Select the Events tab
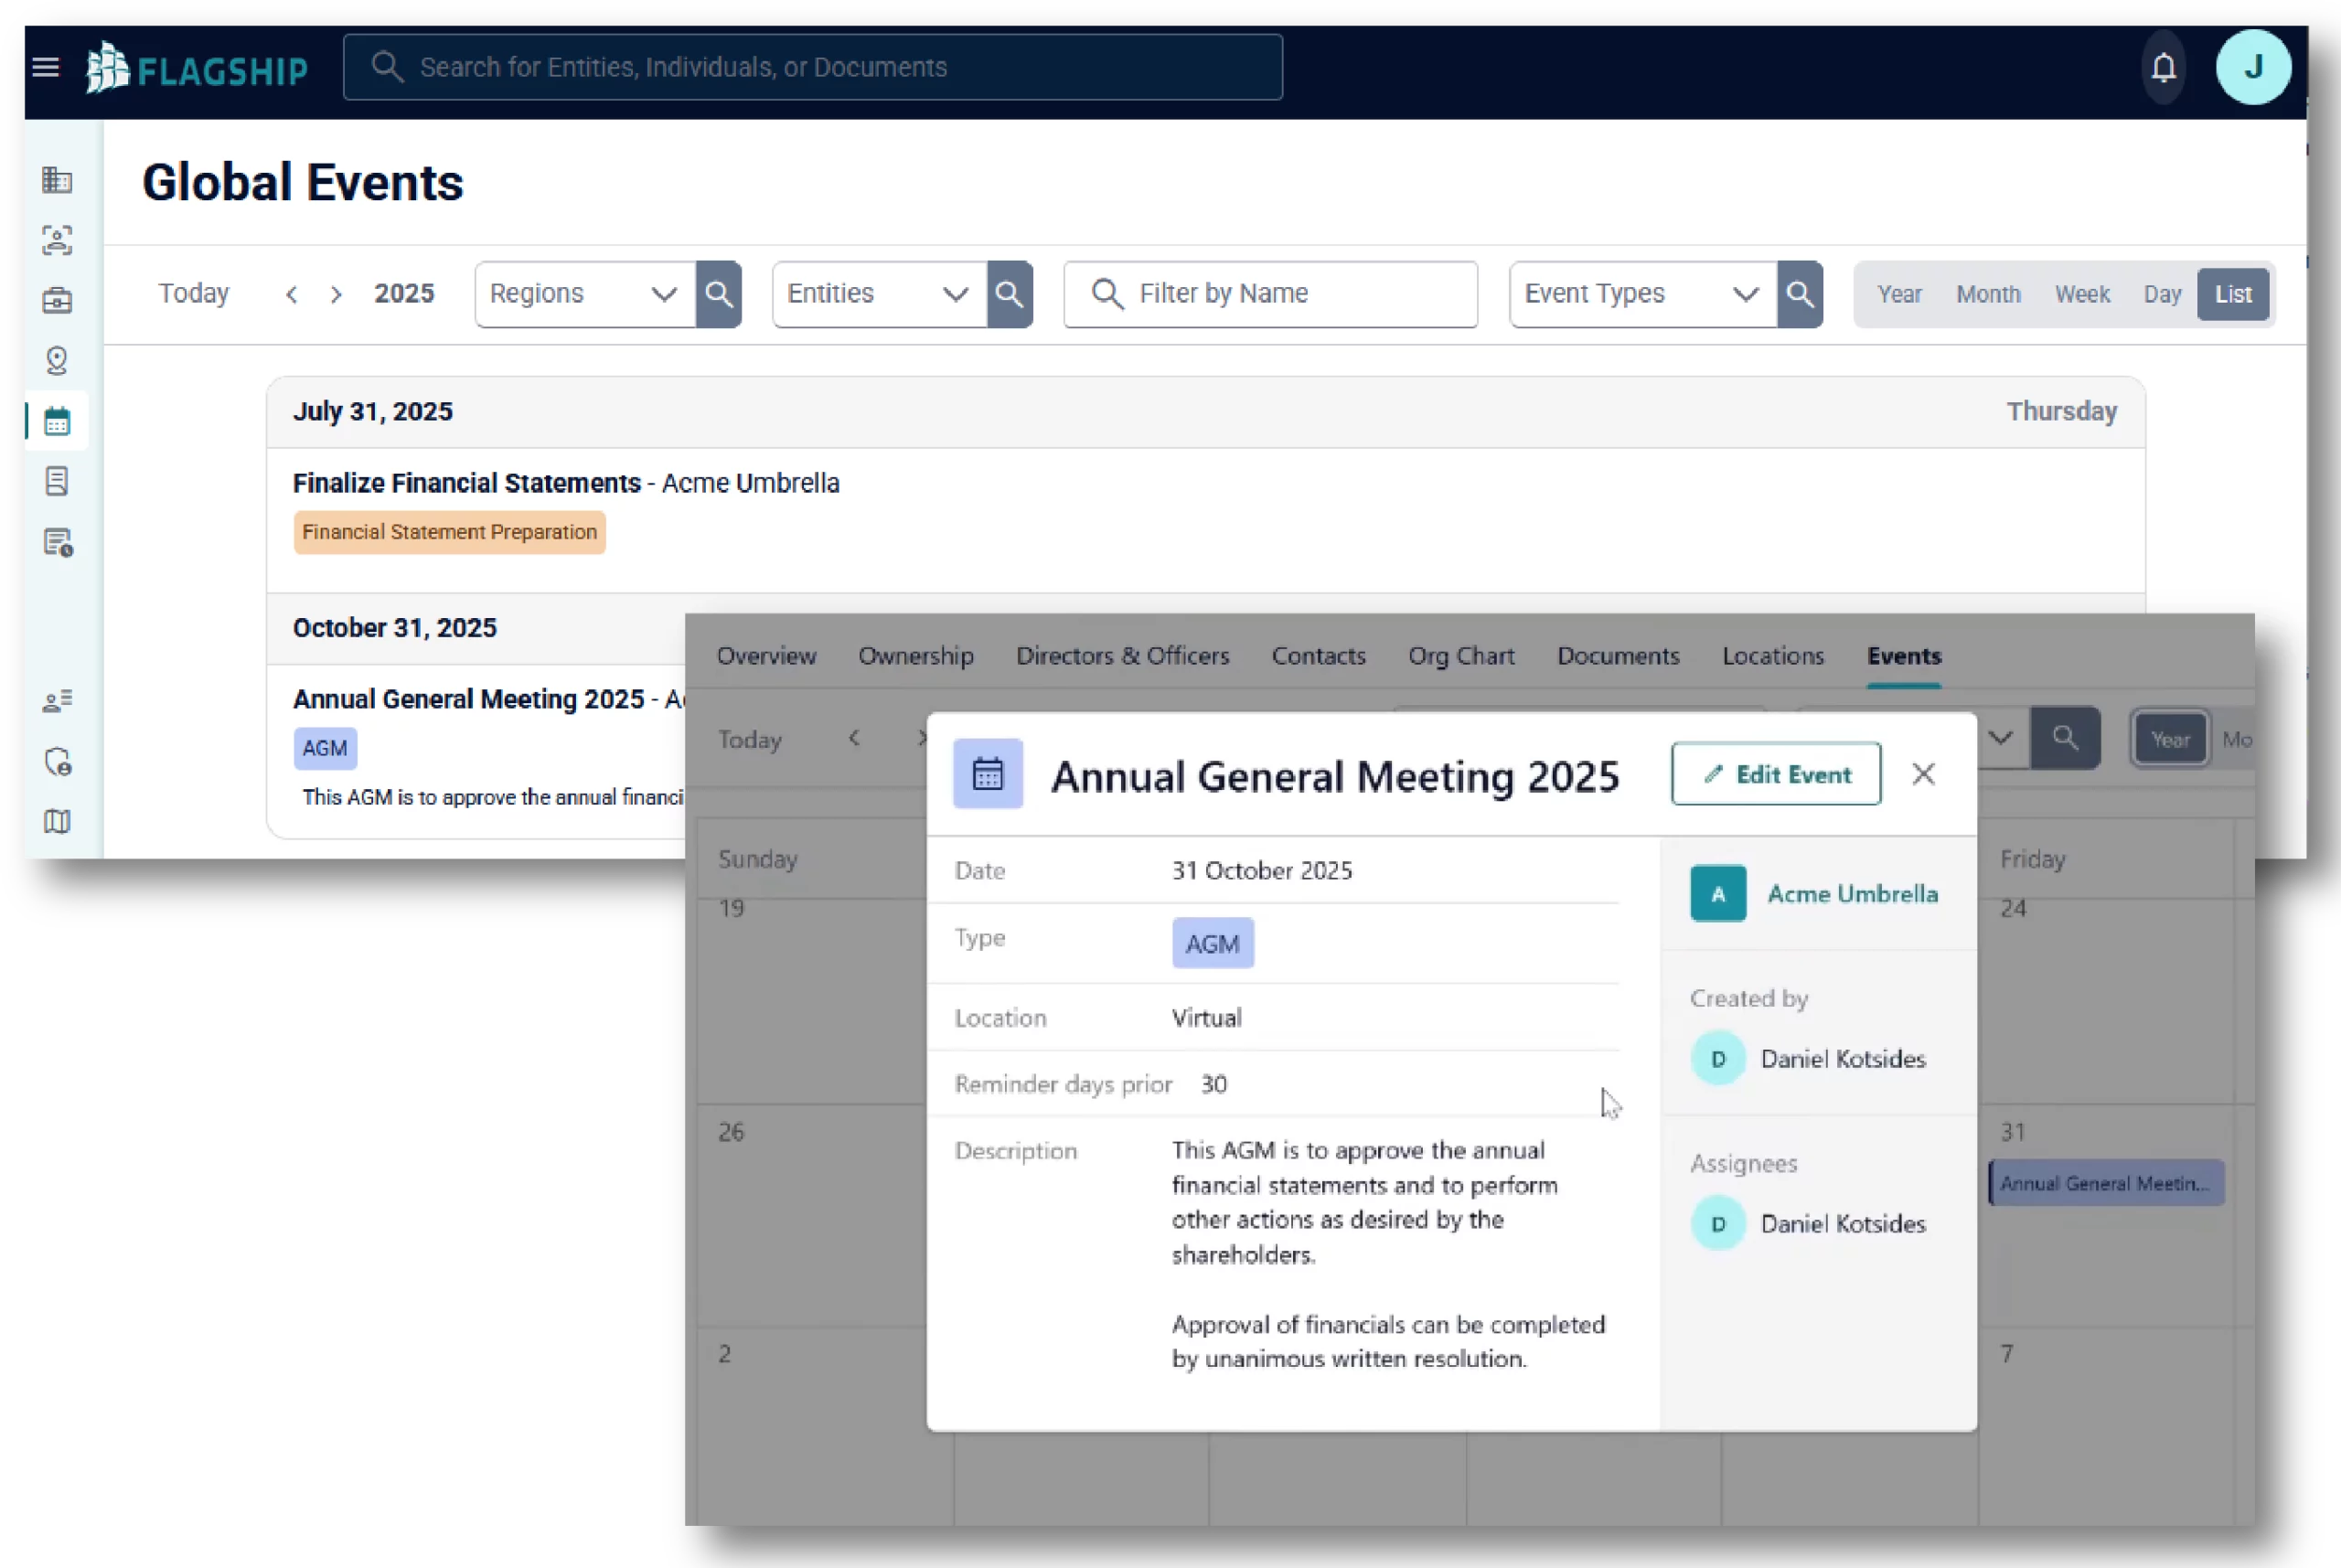The image size is (2341, 1568). 1904,656
